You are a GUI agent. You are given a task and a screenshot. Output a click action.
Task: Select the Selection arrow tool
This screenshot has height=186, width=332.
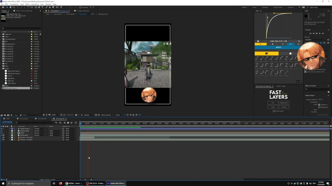pyautogui.click(x=7, y=7)
